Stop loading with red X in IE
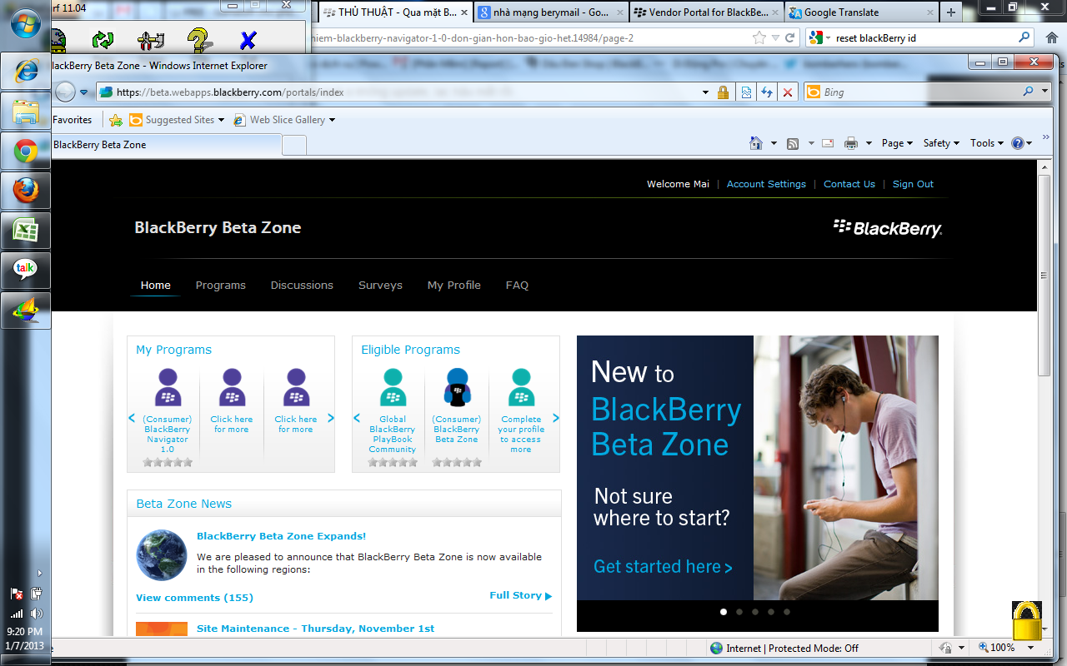The height and width of the screenshot is (666, 1067). pos(788,92)
